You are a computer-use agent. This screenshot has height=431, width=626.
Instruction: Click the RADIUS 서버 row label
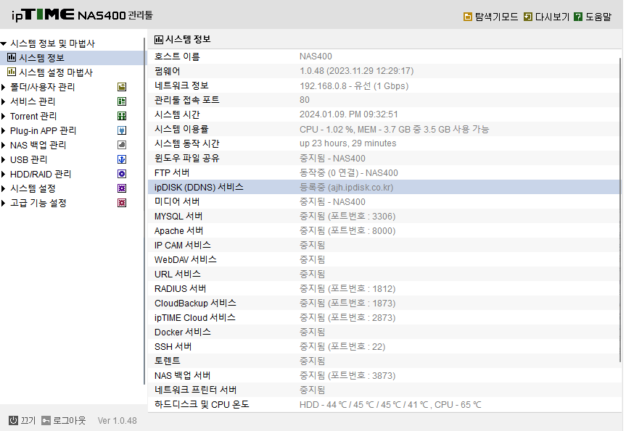pyautogui.click(x=181, y=289)
